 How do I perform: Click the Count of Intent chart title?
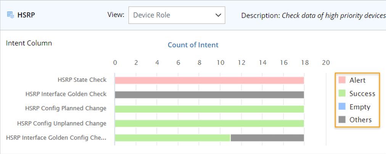[193, 45]
